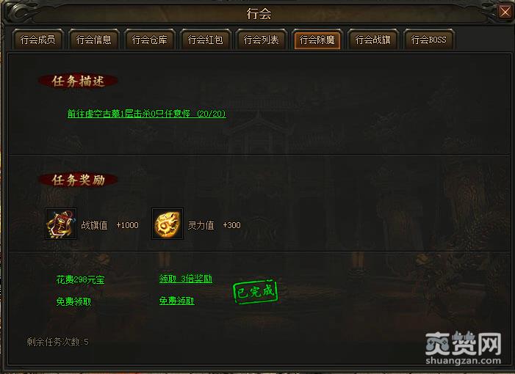Viewport: 515px width, 374px height.
Task: Click the underlined 免费领取 link
Action: tap(177, 301)
